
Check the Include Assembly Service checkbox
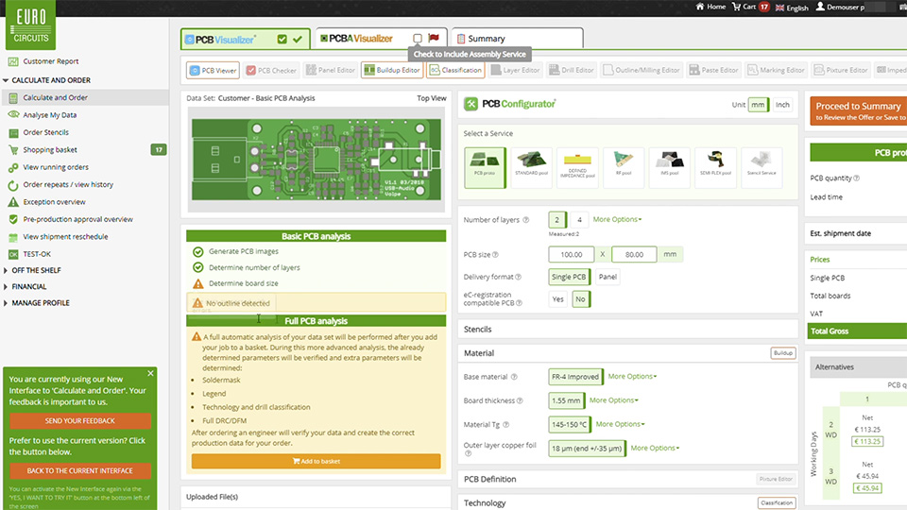coord(418,39)
